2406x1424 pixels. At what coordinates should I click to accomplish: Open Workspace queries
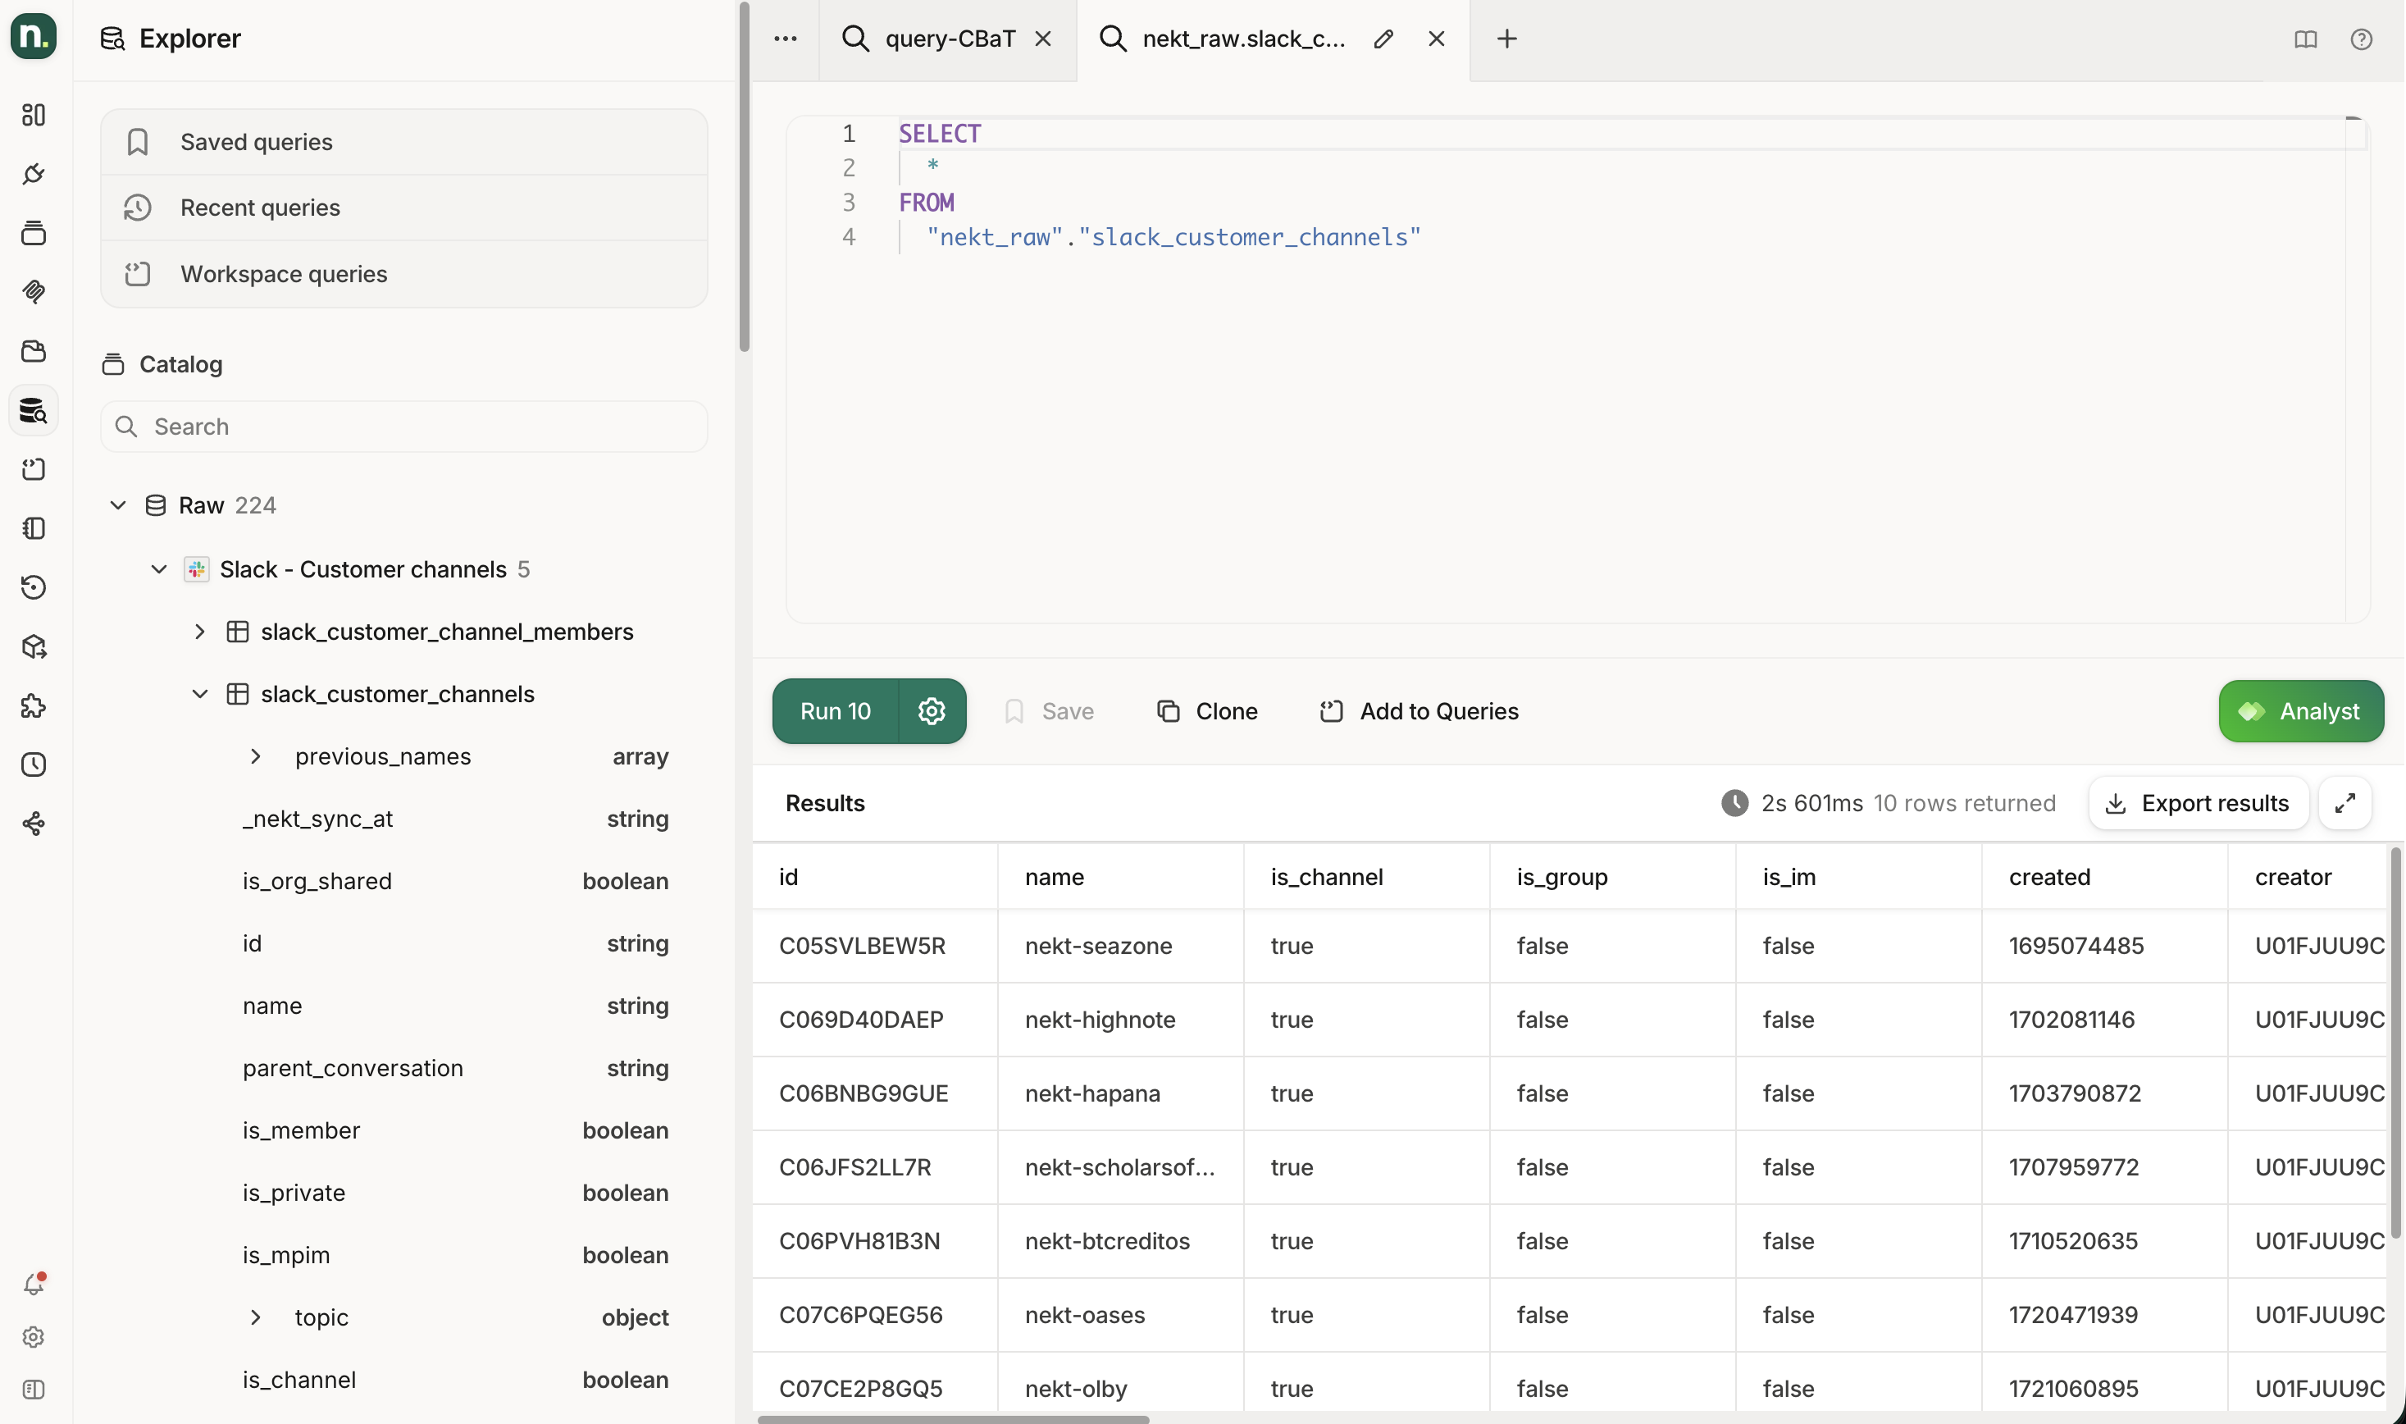[404, 273]
